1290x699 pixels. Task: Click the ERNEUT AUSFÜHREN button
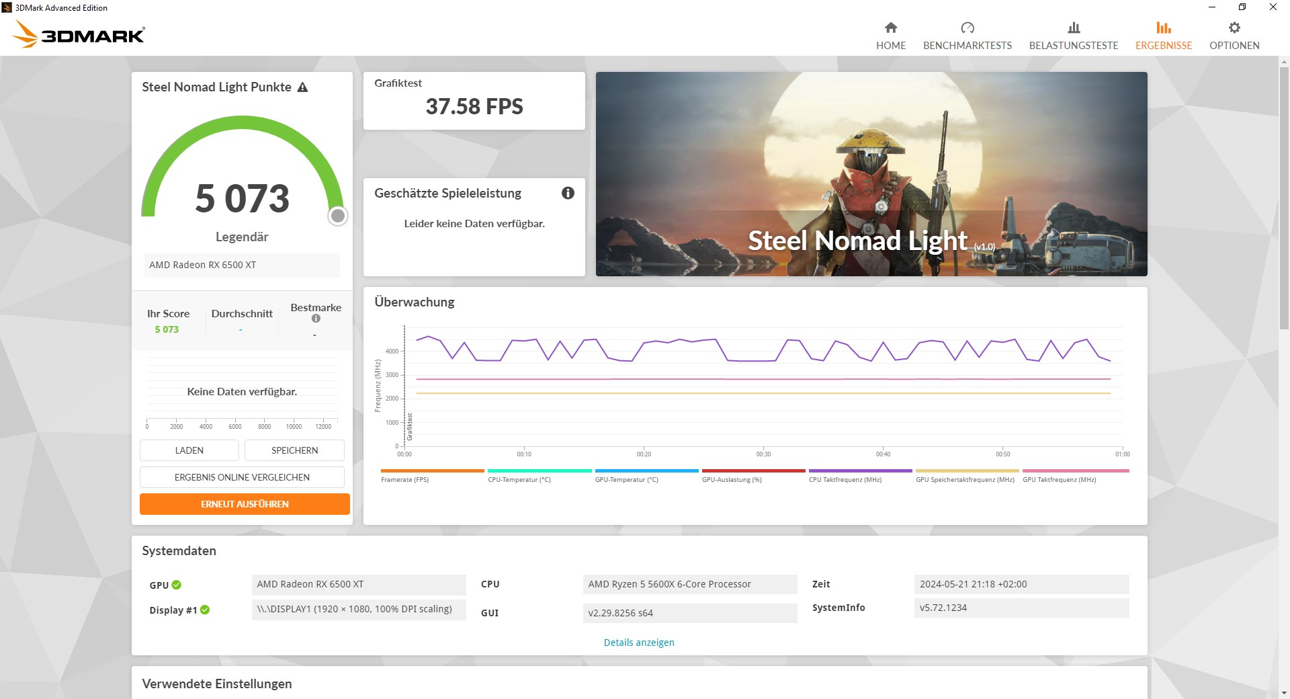click(244, 503)
